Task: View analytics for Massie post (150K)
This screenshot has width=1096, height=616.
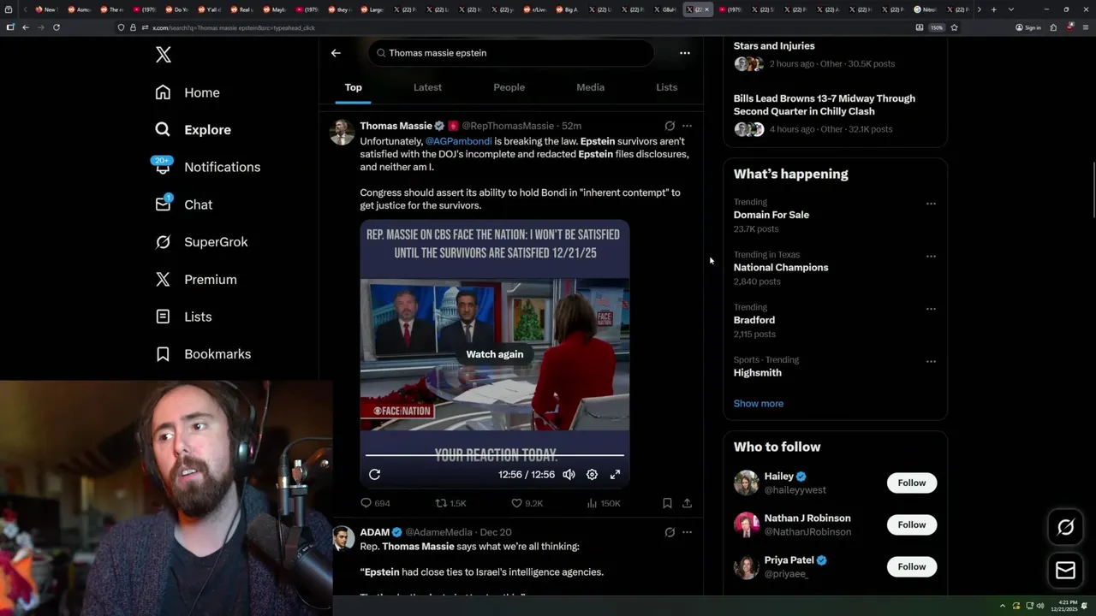Action: pyautogui.click(x=604, y=503)
